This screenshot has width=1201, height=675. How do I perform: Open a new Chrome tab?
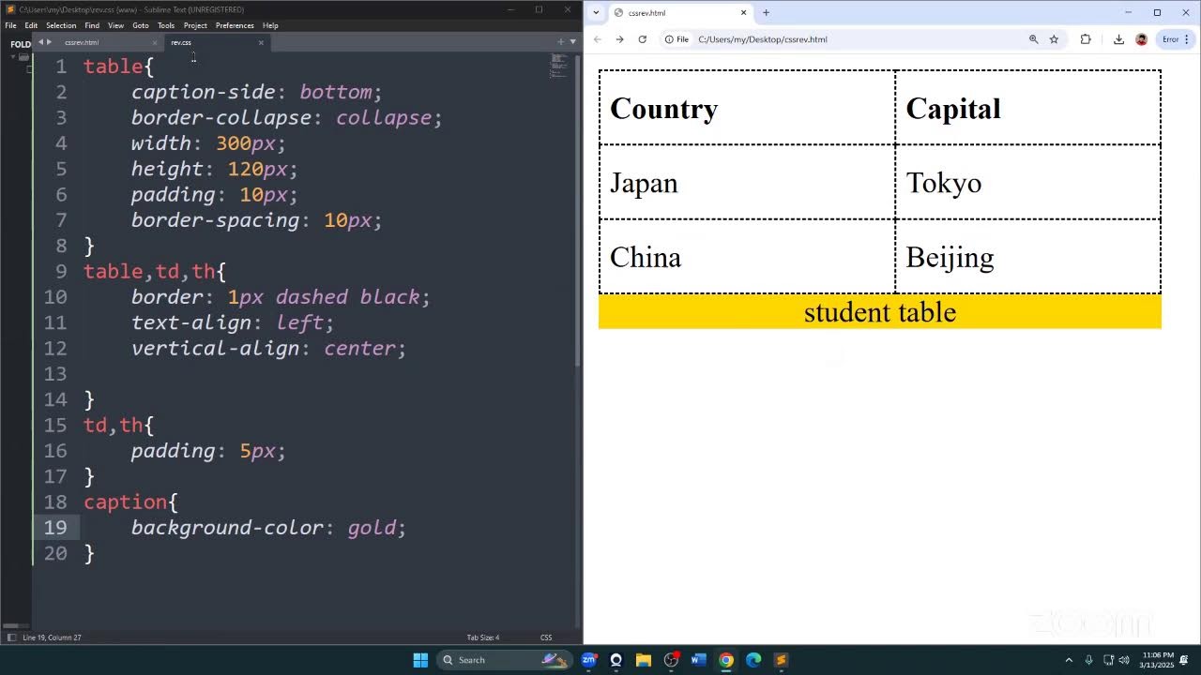pos(766,12)
